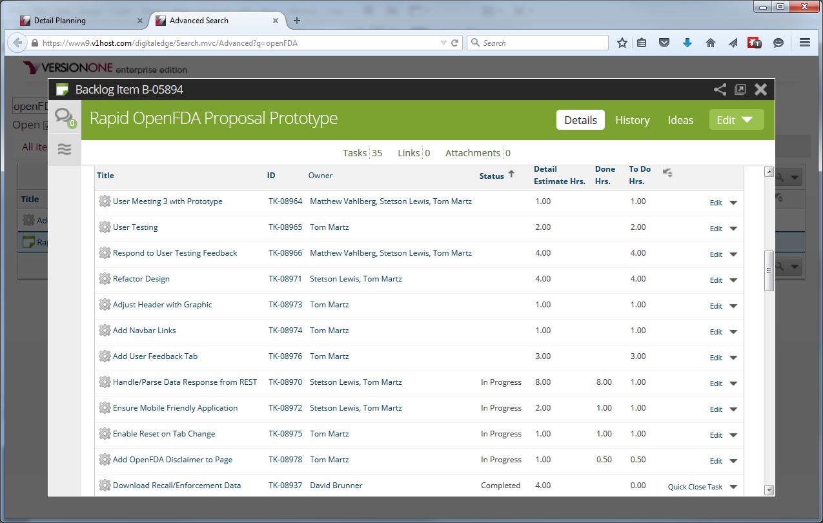823x523 pixels.
Task: Open a new browser tab with plus button
Action: (x=297, y=21)
